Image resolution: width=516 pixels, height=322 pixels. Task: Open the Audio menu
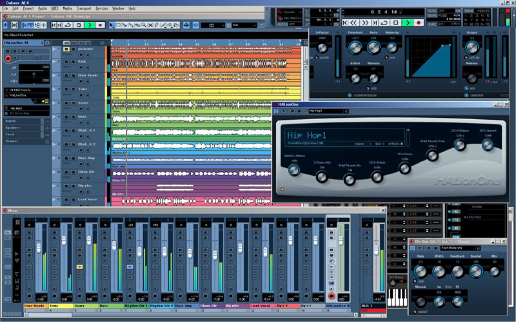(43, 8)
